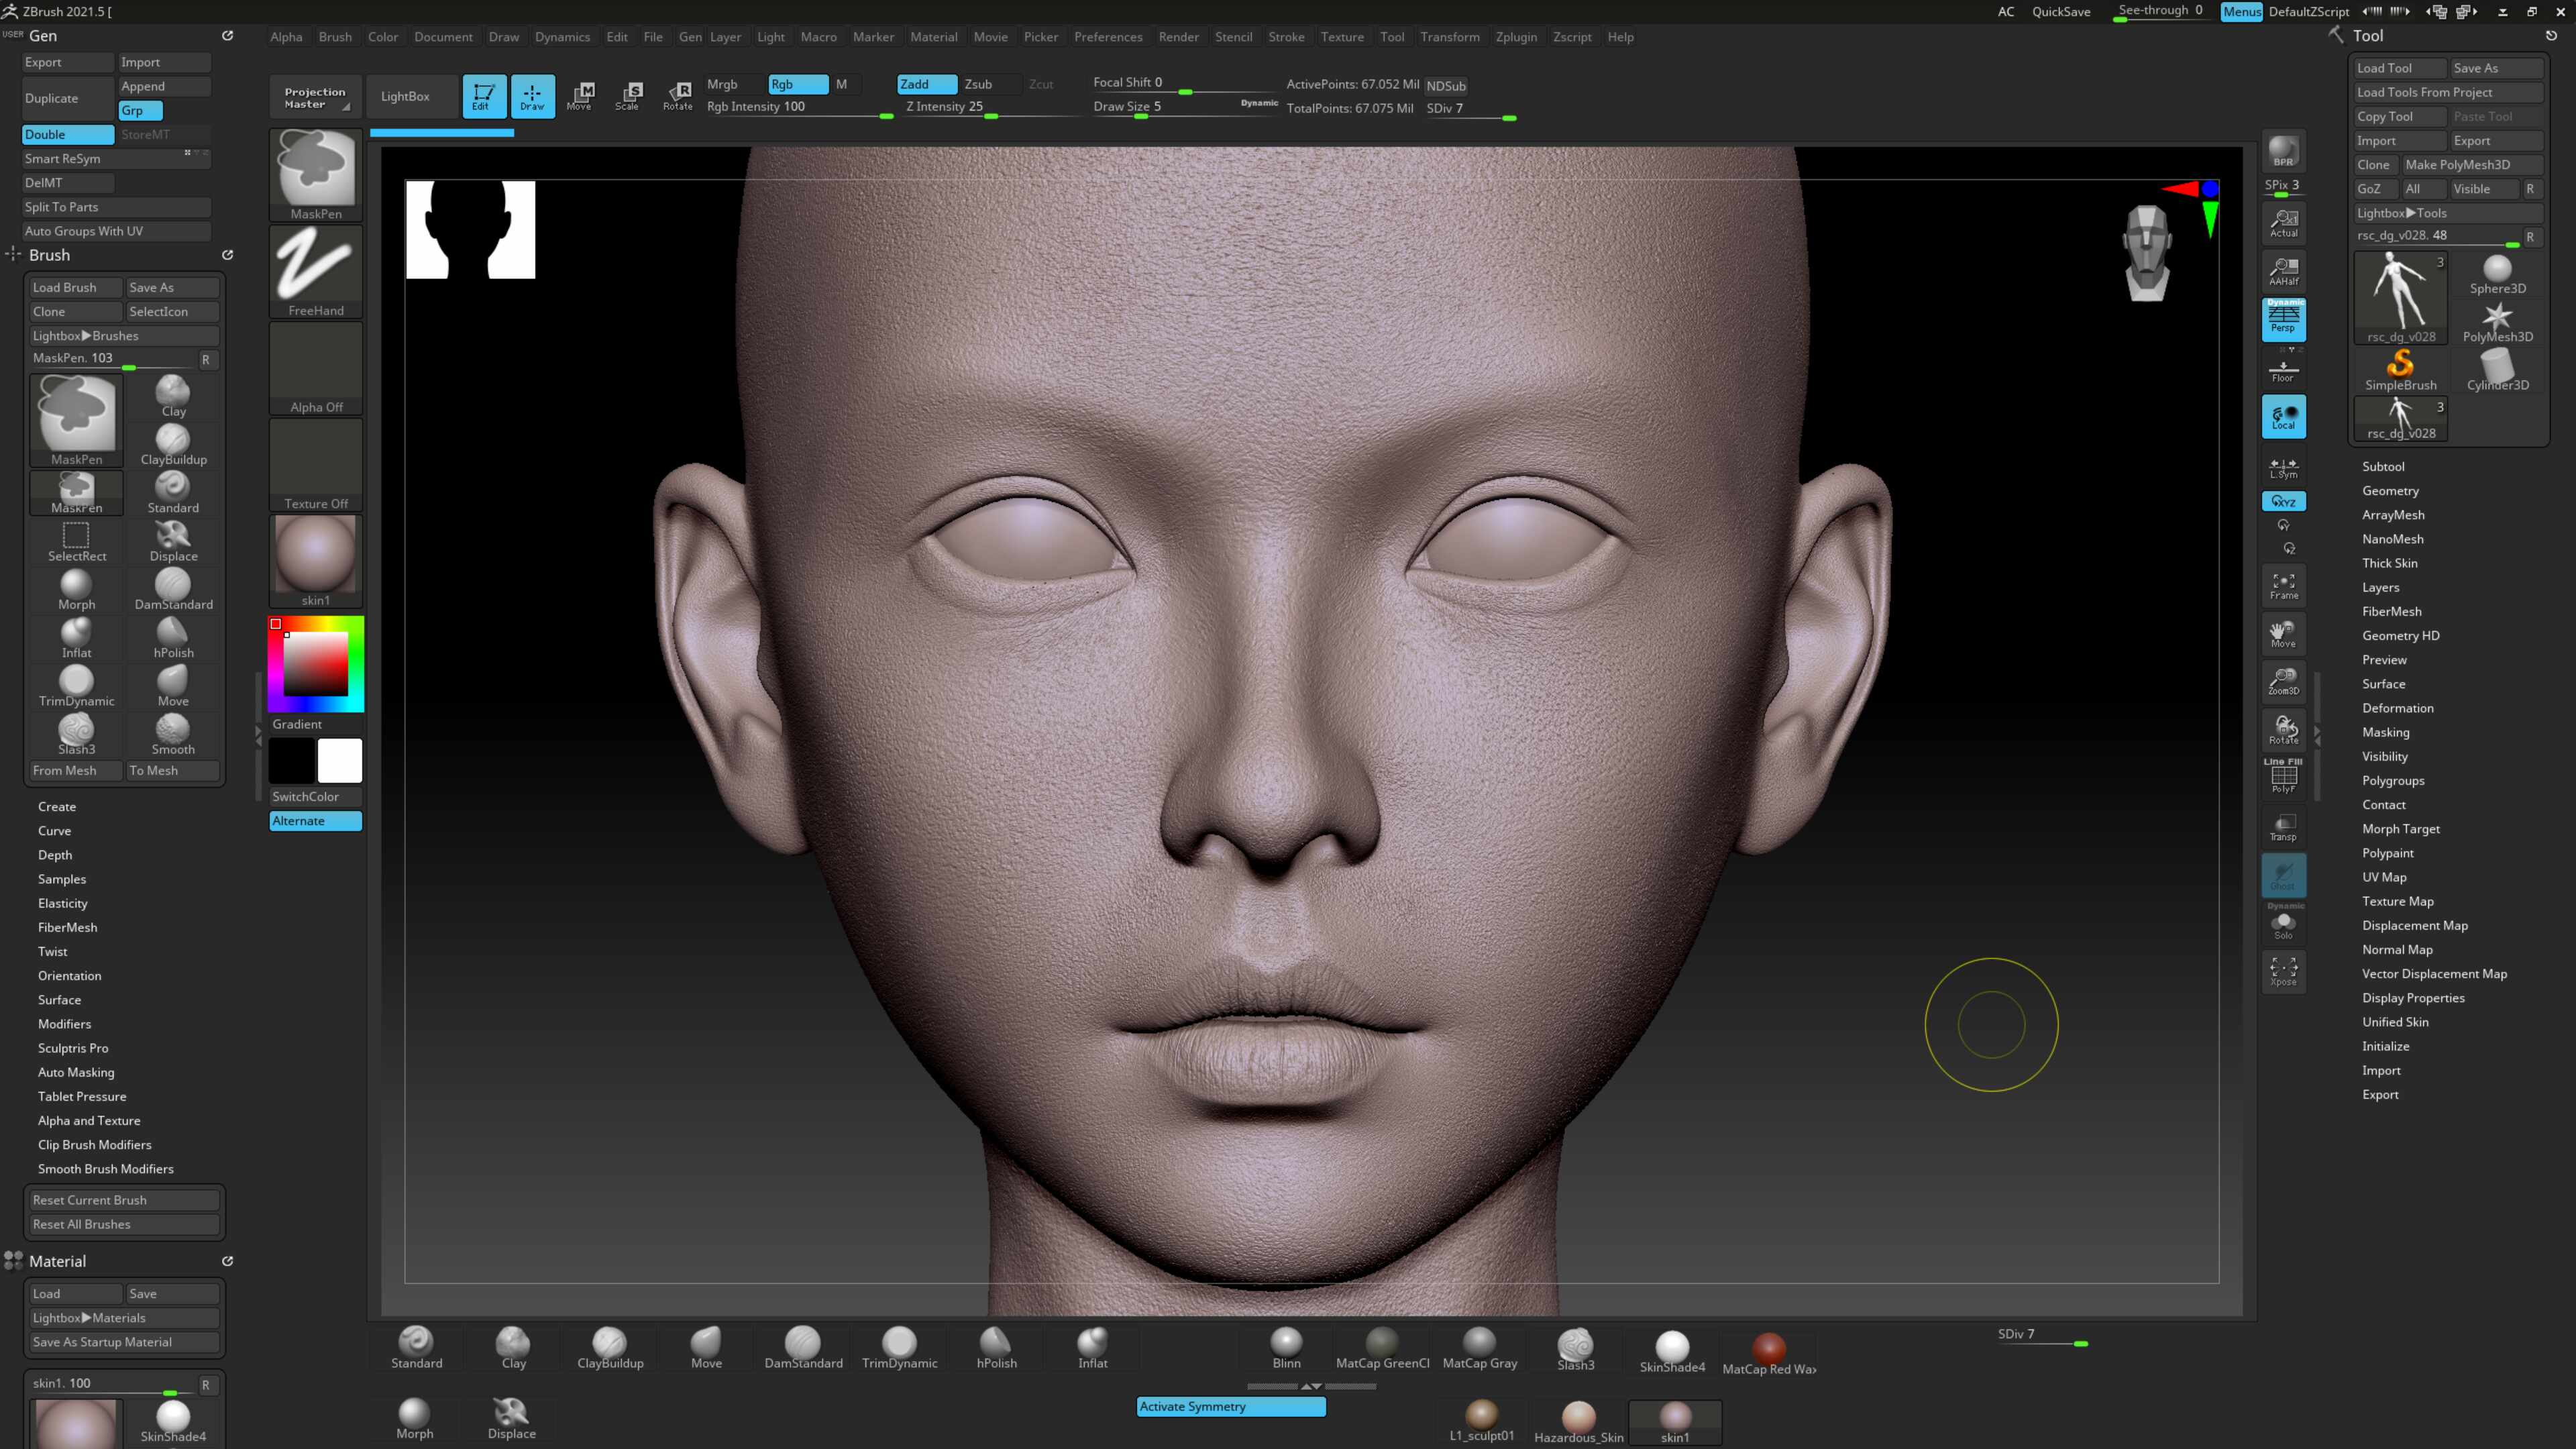Select the DamStandard brush in the Brush palette
The height and width of the screenshot is (1449, 2576).
[x=173, y=589]
